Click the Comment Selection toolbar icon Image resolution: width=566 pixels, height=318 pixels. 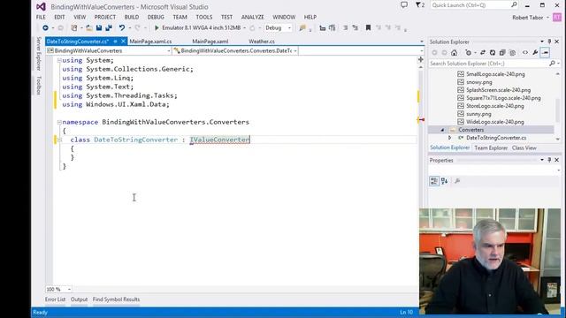[346, 27]
